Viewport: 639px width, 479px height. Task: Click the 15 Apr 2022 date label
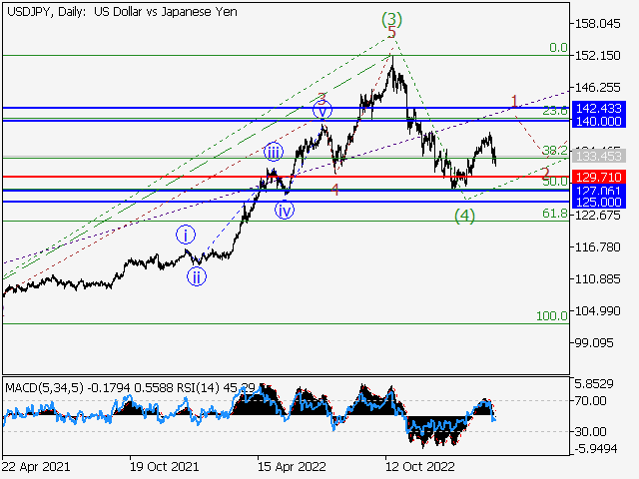click(x=292, y=466)
